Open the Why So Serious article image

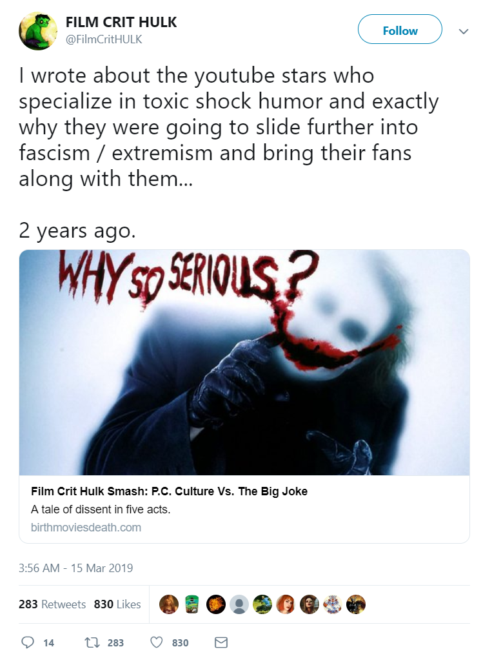[244, 362]
